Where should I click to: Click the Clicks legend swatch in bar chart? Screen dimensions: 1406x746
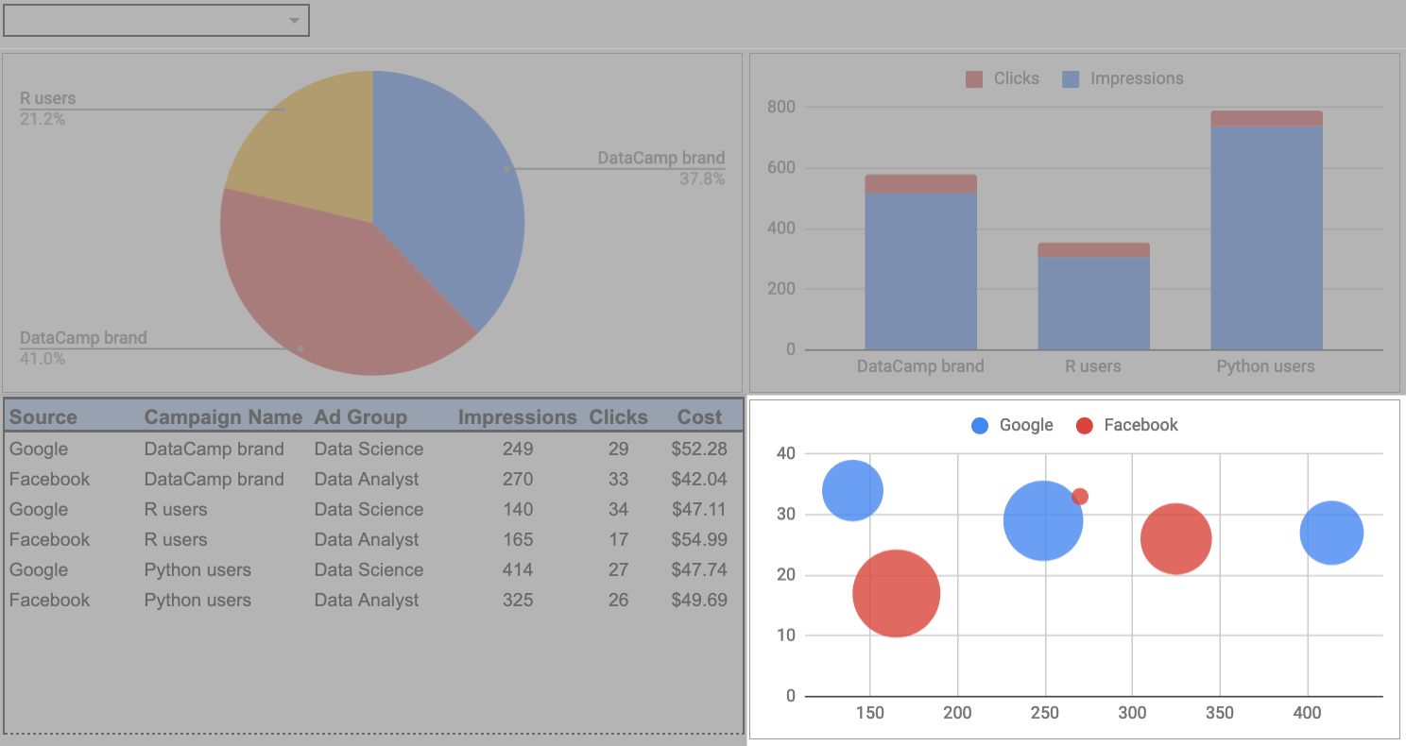click(x=974, y=79)
